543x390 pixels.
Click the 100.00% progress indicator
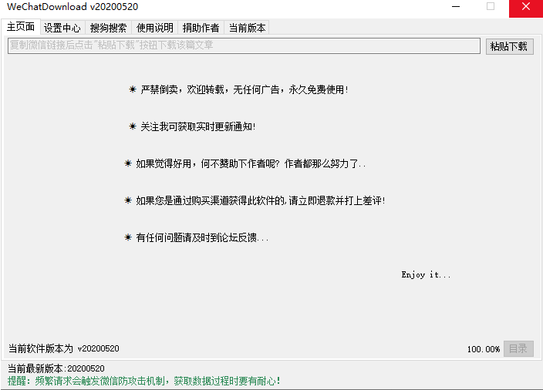pyautogui.click(x=483, y=349)
